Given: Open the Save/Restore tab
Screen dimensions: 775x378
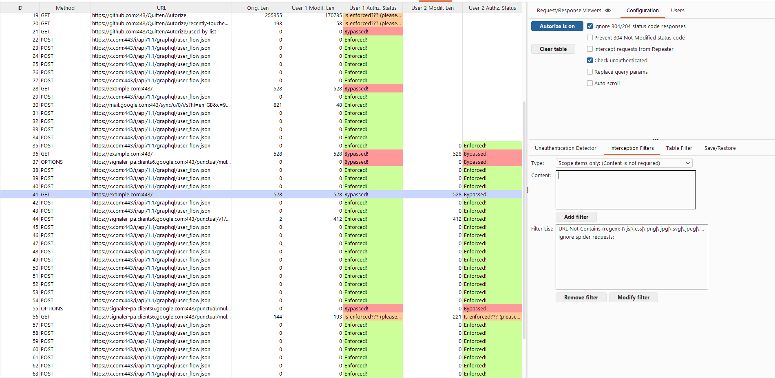Looking at the screenshot, I should coord(720,148).
